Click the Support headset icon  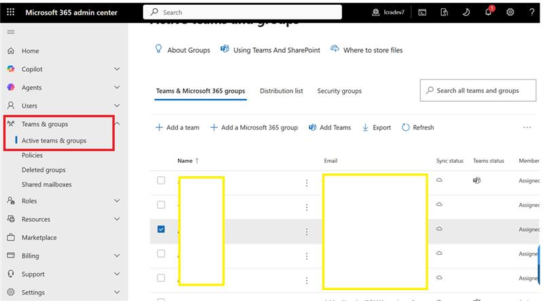click(11, 274)
